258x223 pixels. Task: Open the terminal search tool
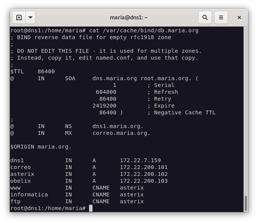(205, 17)
